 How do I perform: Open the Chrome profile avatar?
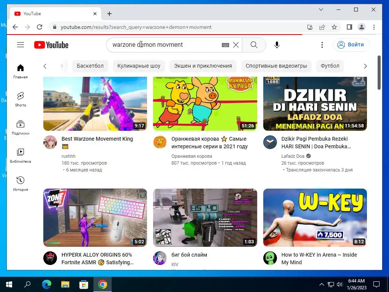[362, 27]
